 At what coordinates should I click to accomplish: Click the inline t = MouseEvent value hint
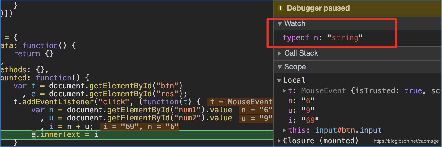pyautogui.click(x=240, y=102)
